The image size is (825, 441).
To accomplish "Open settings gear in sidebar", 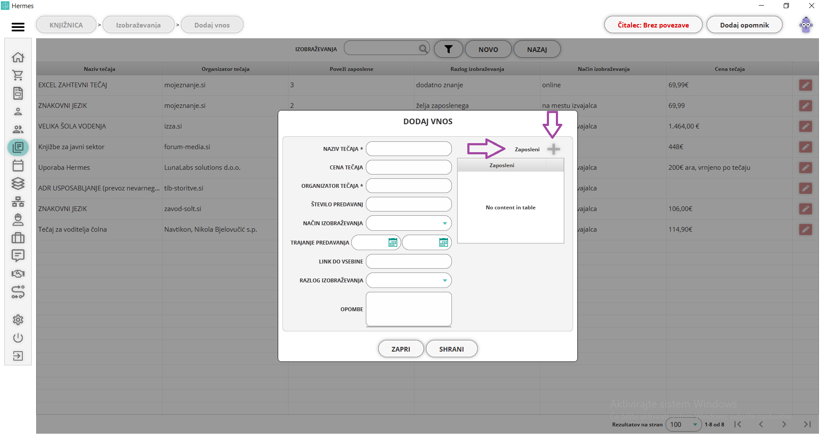I will click(18, 320).
